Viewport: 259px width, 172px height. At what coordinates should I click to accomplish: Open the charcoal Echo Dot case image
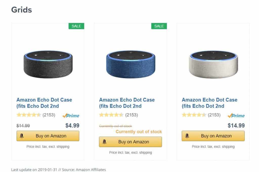click(48, 64)
